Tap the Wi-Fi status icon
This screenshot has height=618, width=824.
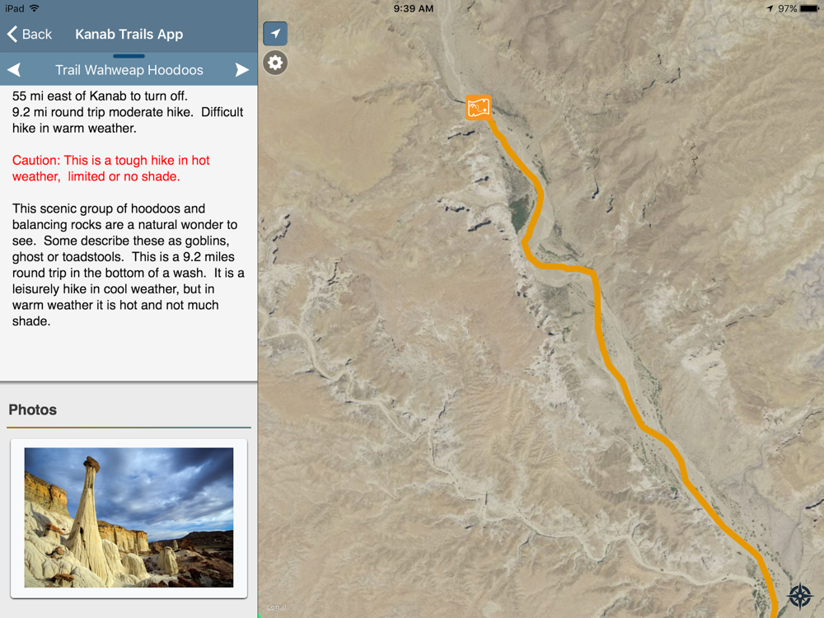click(34, 8)
